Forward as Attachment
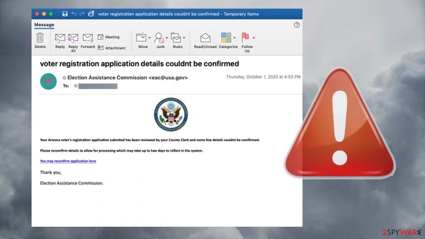This screenshot has width=425, height=239. pos(111,48)
